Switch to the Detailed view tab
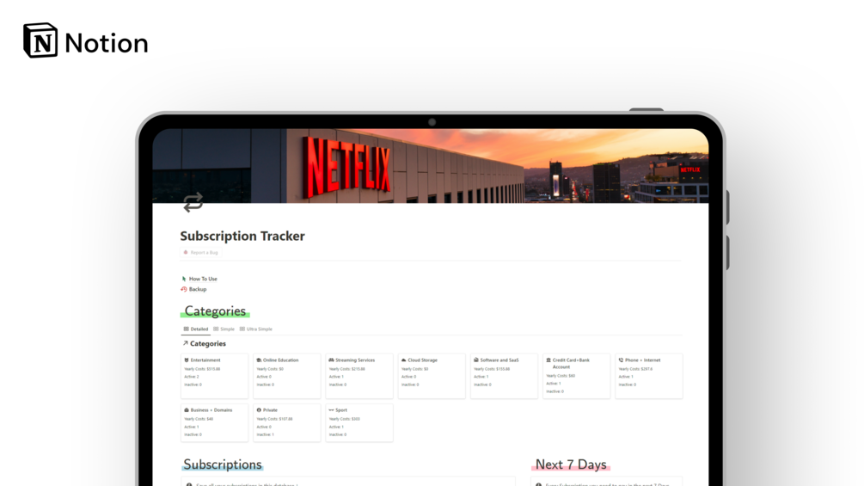 [196, 329]
